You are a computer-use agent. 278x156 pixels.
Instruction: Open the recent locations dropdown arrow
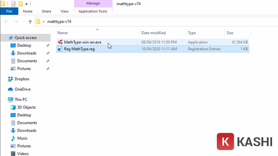(23, 21)
